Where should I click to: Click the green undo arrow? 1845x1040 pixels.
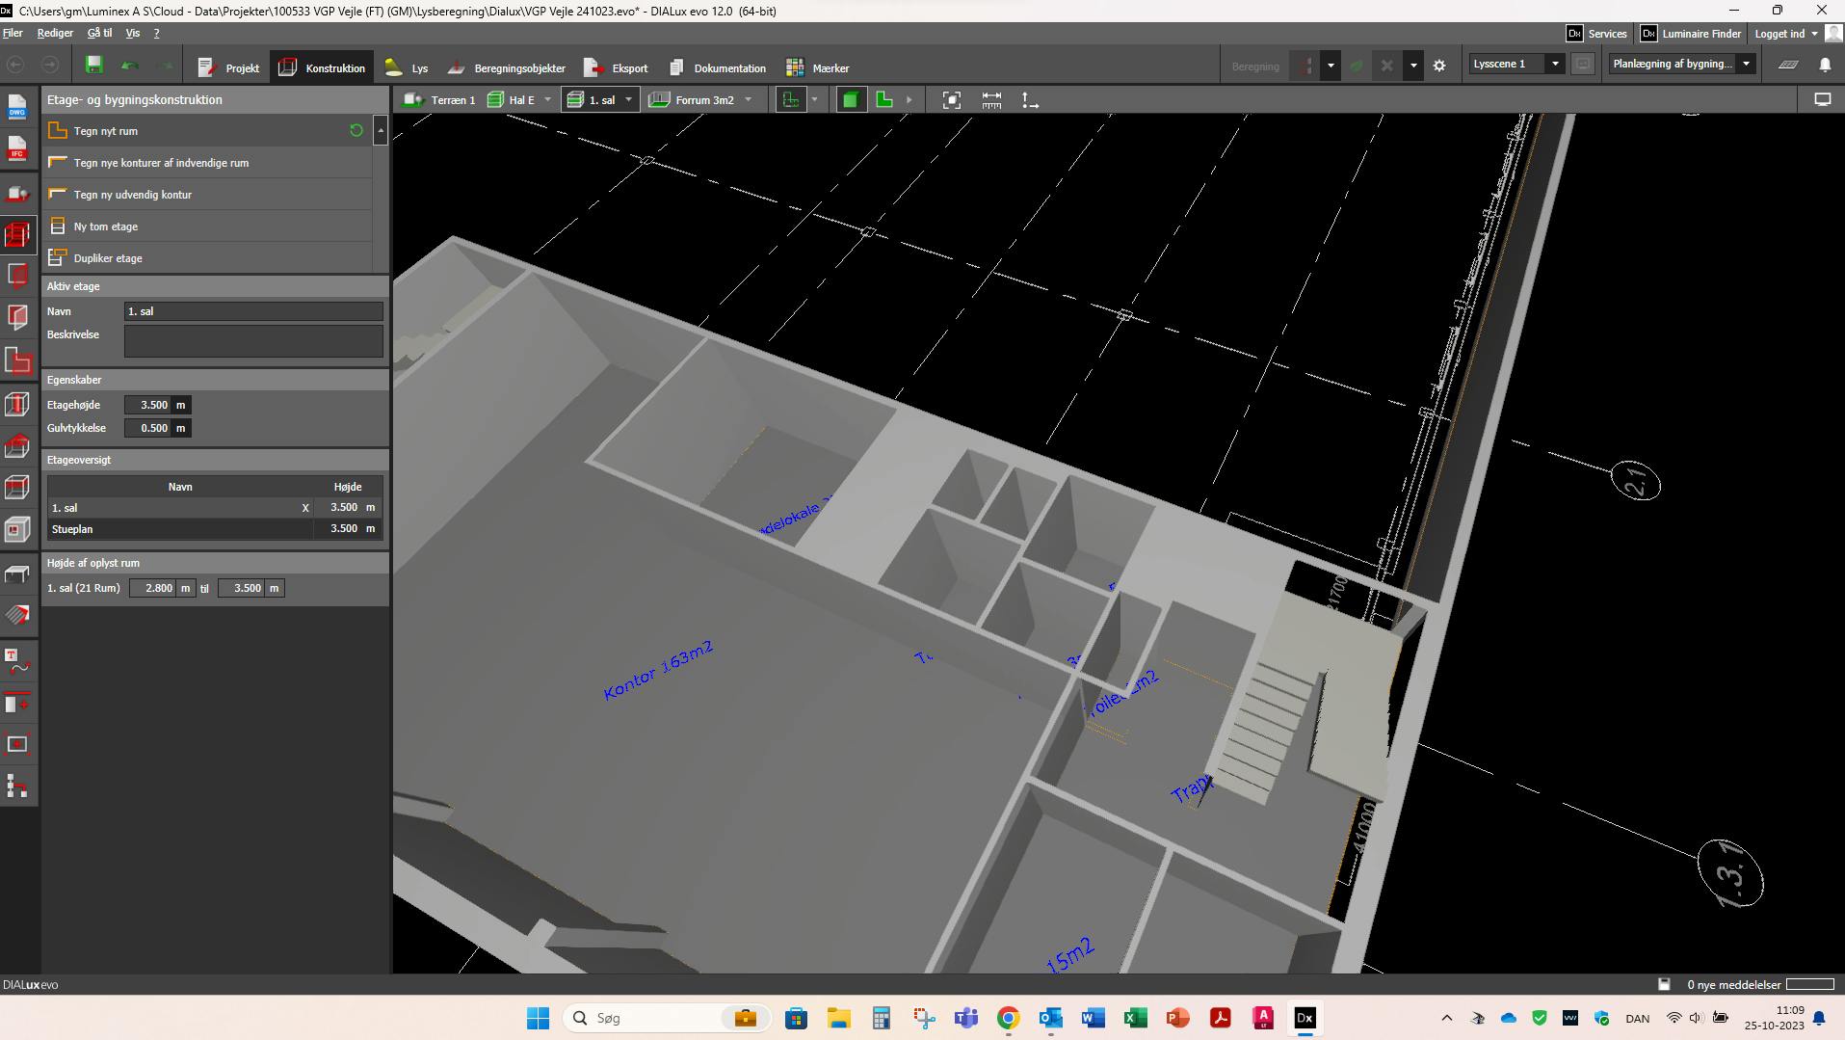(129, 66)
